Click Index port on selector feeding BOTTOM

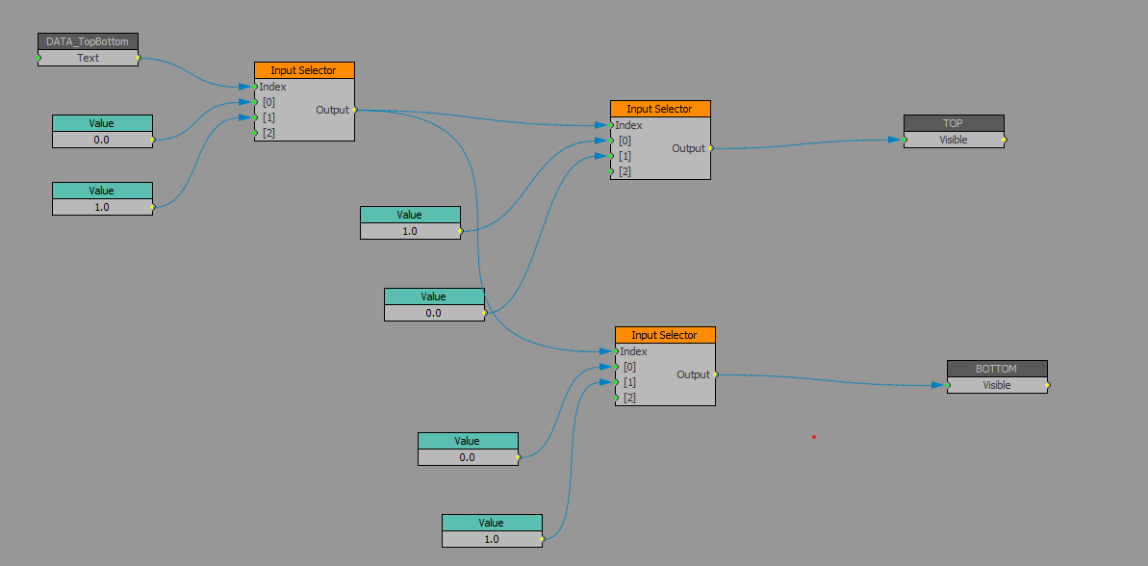pos(616,351)
